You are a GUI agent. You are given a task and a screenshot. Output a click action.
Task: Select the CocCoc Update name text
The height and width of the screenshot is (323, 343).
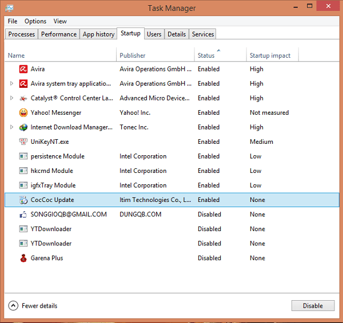52,200
